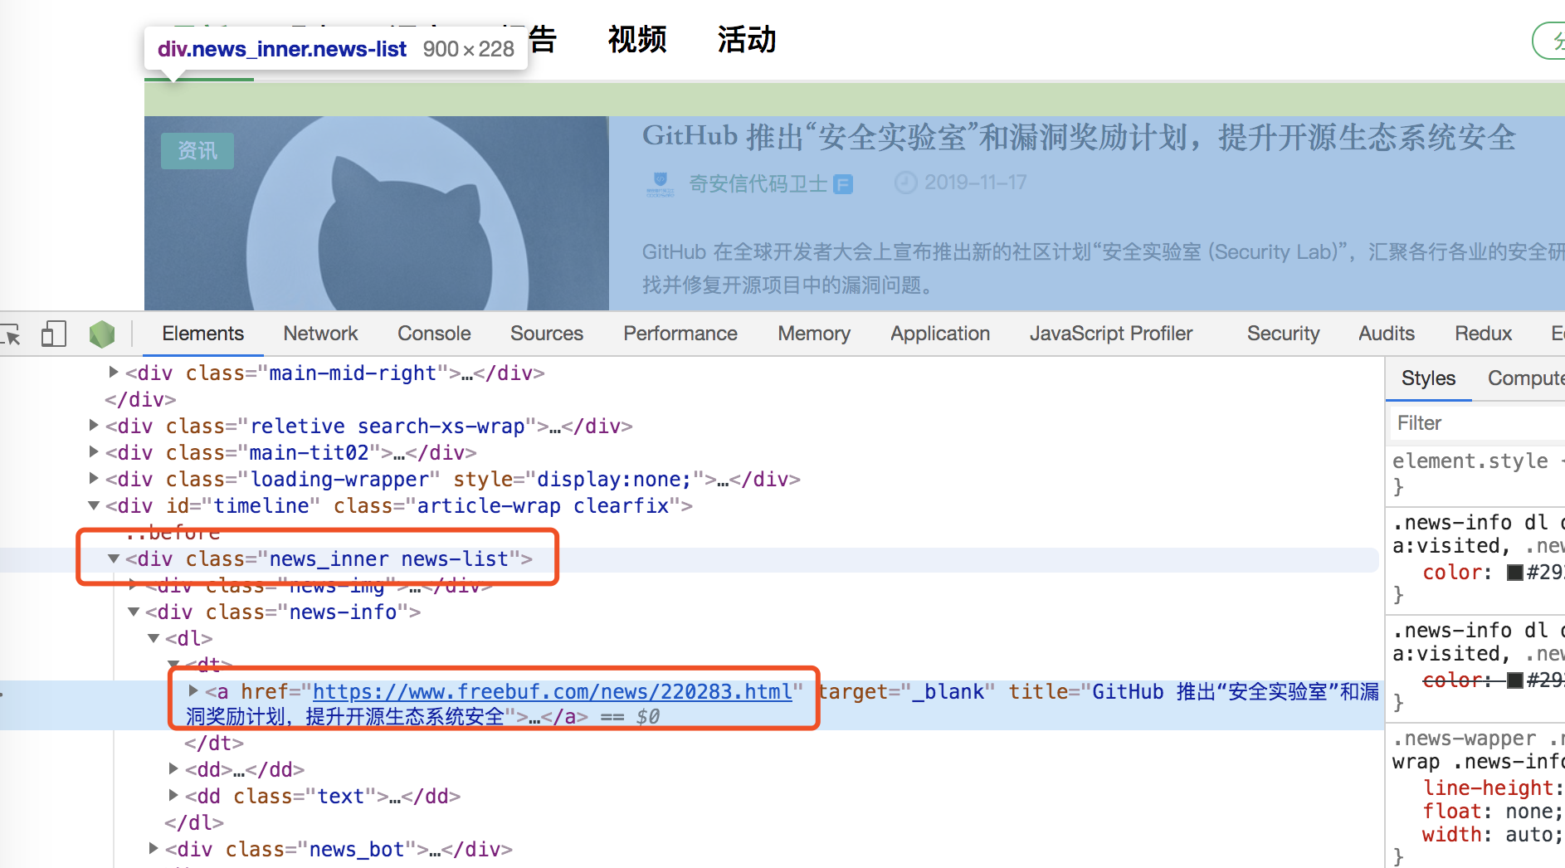
Task: Select the timeline article-wrap div row
Action: click(x=399, y=505)
